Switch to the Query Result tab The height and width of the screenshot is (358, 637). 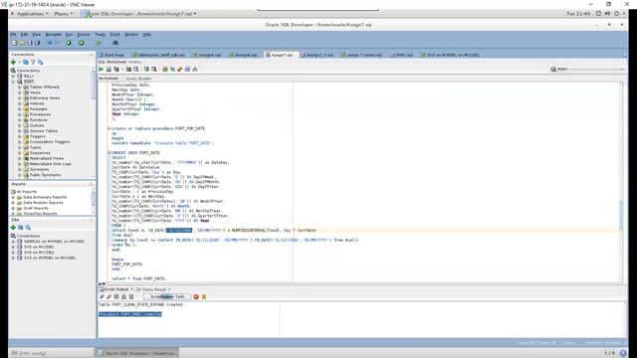click(x=154, y=289)
